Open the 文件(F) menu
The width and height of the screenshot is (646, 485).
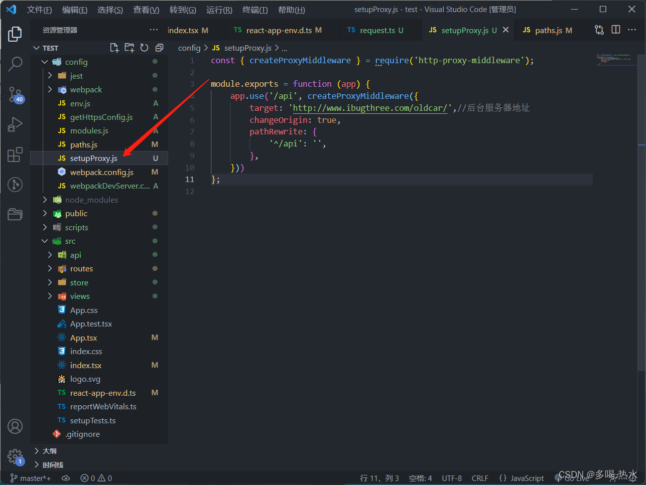39,10
